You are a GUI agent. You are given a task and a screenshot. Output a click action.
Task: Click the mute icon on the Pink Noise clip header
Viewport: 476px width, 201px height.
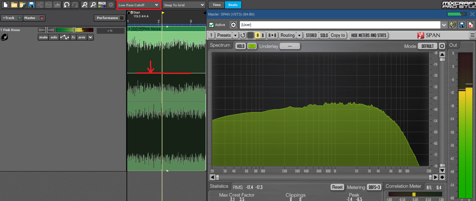[x=134, y=29]
